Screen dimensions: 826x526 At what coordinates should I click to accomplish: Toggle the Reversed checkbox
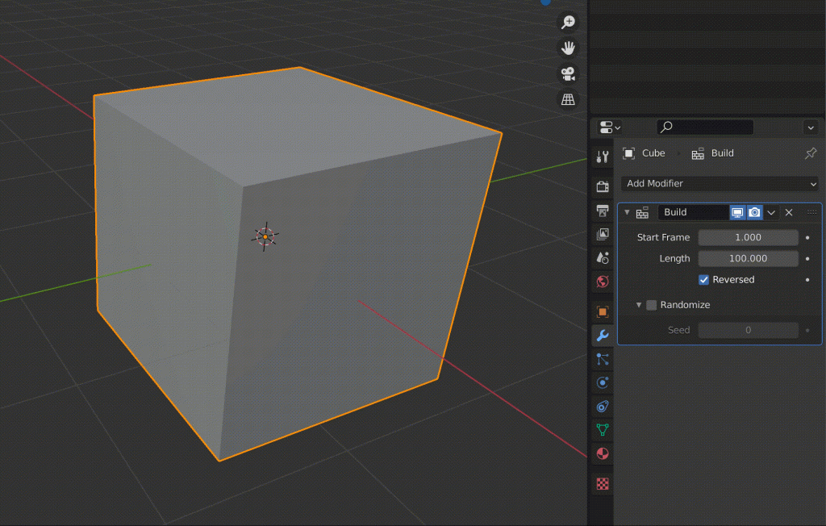pyautogui.click(x=703, y=279)
